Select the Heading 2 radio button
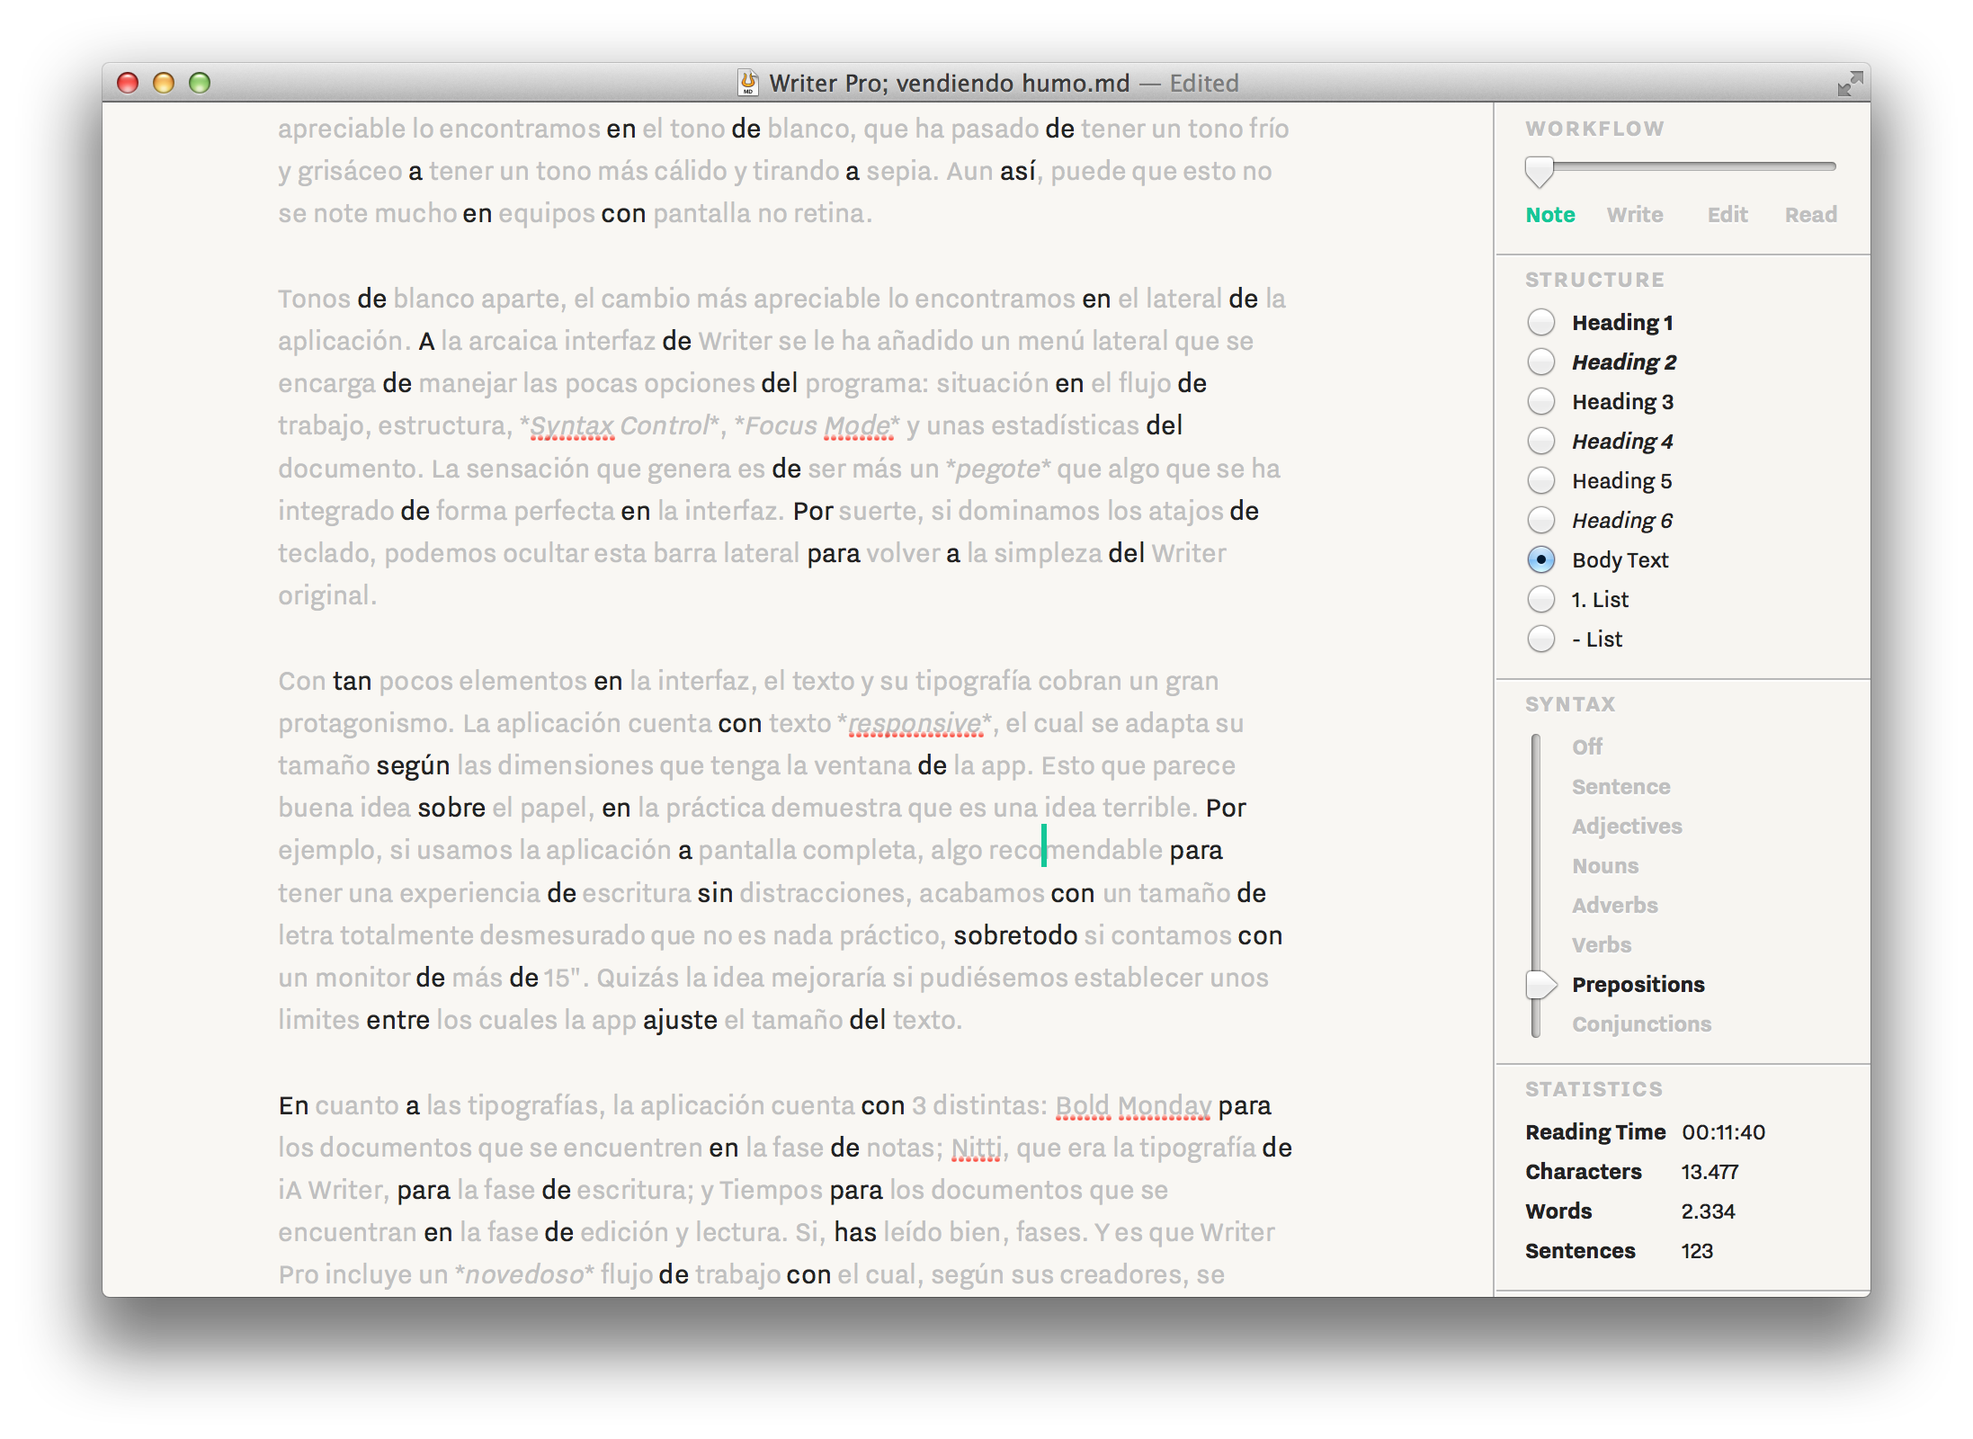The image size is (1973, 1439). tap(1541, 362)
